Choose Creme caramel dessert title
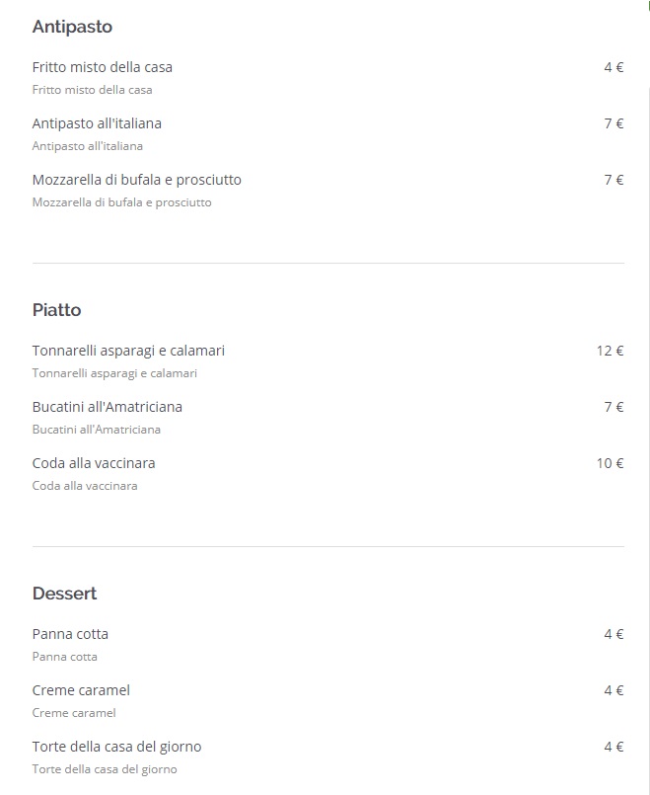The width and height of the screenshot is (650, 795). coord(81,690)
